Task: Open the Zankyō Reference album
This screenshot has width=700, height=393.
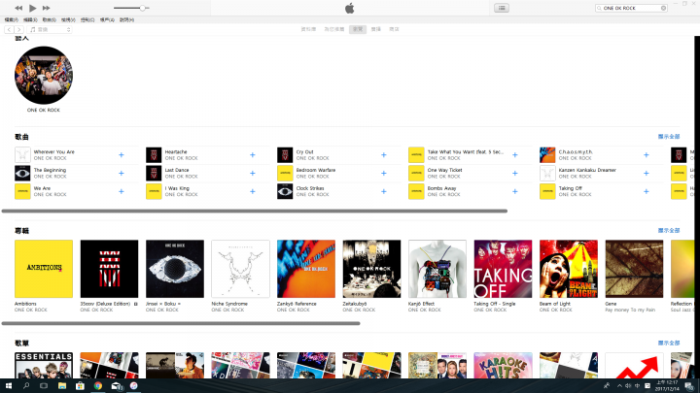Action: point(306,269)
